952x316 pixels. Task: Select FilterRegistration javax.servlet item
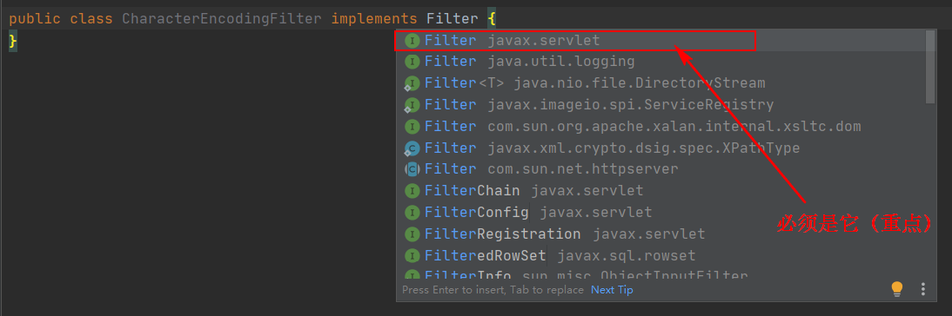tap(661, 234)
